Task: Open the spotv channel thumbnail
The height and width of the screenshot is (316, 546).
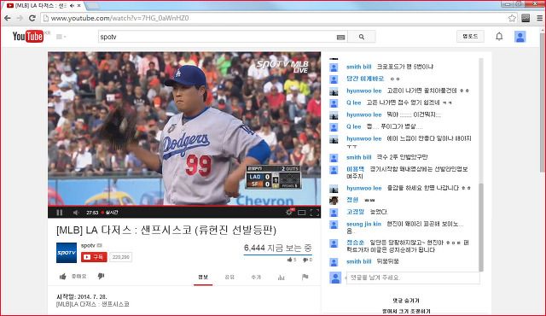Action: coord(67,253)
